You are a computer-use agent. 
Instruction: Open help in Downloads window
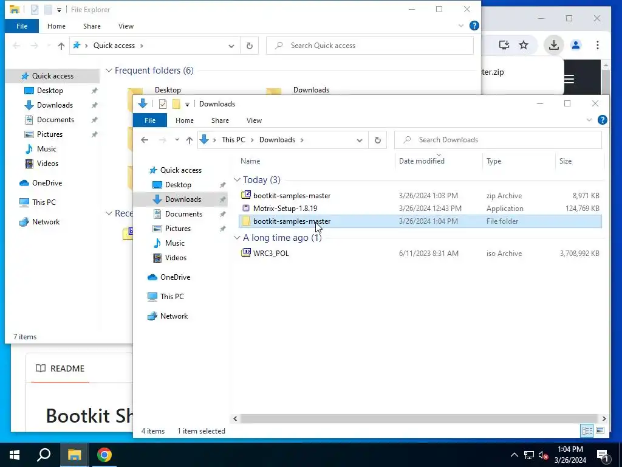(602, 120)
